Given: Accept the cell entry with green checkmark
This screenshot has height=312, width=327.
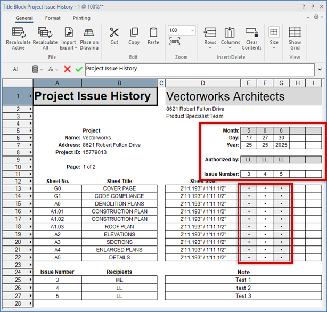Looking at the screenshot, I should pos(79,69).
